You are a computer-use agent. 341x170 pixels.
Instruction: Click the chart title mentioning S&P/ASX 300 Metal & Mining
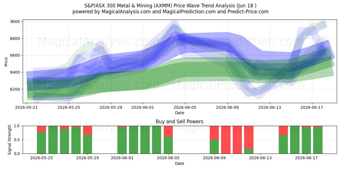coord(170,6)
